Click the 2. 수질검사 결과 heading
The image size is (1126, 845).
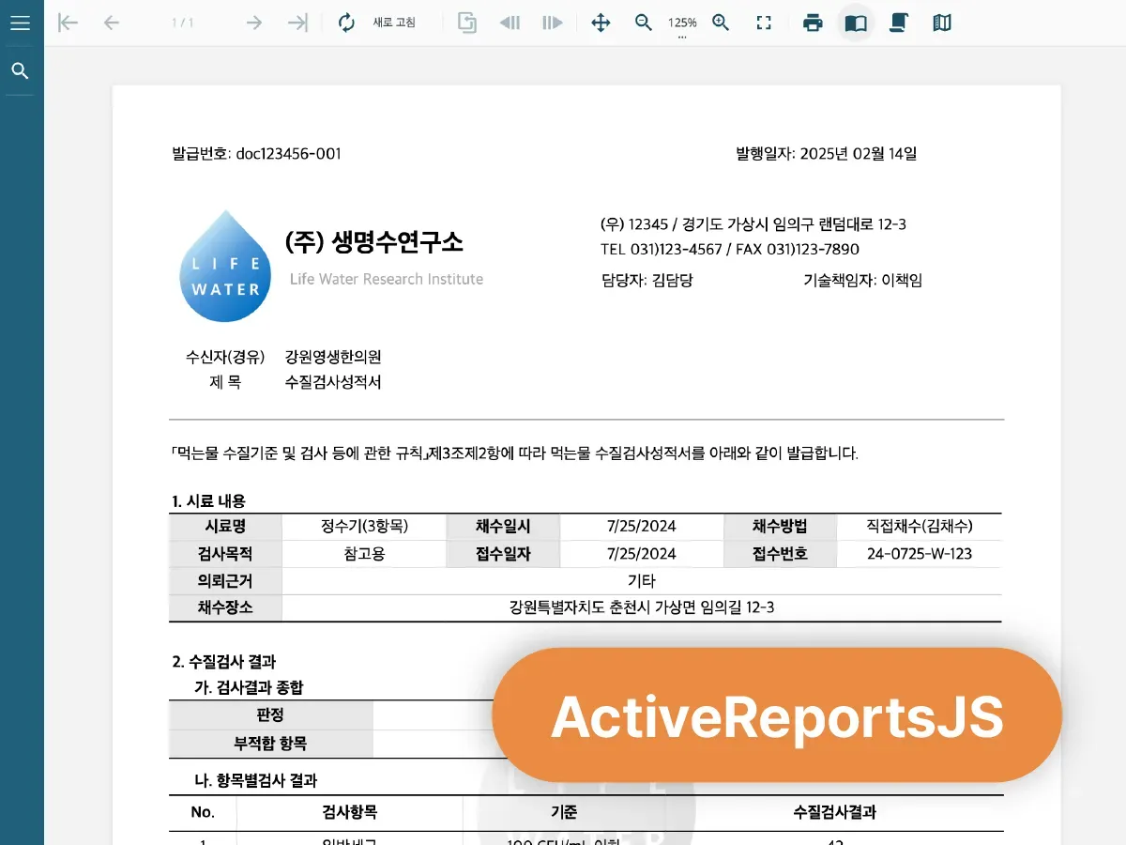click(x=224, y=662)
